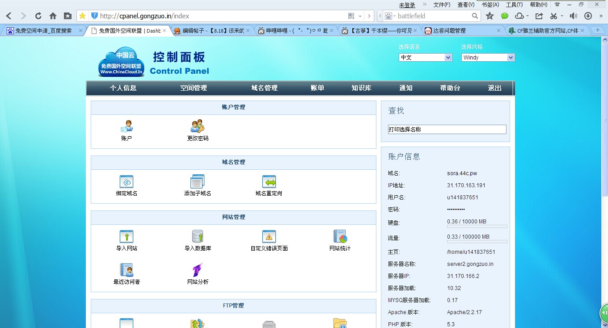Image resolution: width=608 pixels, height=328 pixels.
Task: Click the 硬盘 usage progress bar
Action: click(x=477, y=226)
